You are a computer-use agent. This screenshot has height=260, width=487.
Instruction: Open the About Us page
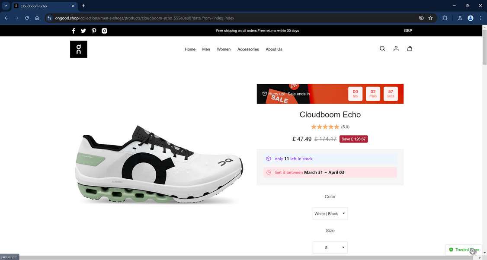tap(274, 49)
